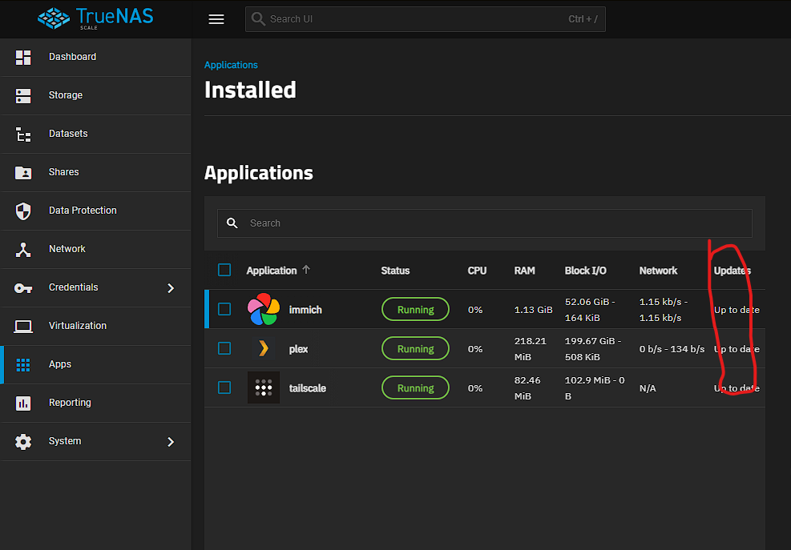Sort by the Network column header
The height and width of the screenshot is (550, 791).
[x=658, y=271]
